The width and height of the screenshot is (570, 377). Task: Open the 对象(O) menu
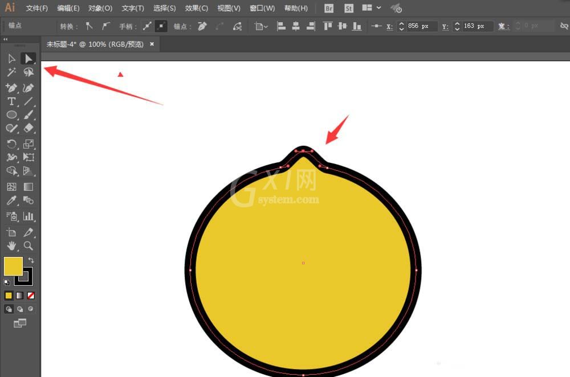100,8
